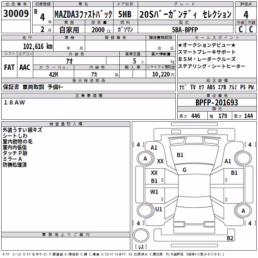The image size is (258, 258).
Task: Select inspector note 室内動物の毛
Action: pos(18,142)
